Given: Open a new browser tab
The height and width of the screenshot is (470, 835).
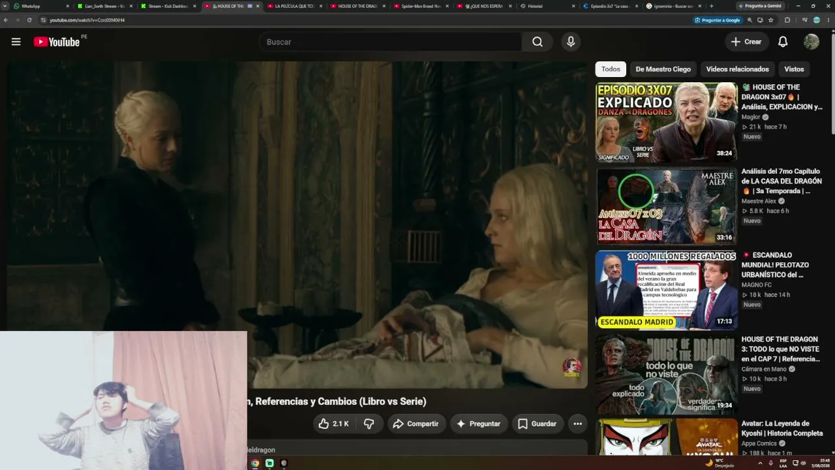Looking at the screenshot, I should tap(711, 6).
